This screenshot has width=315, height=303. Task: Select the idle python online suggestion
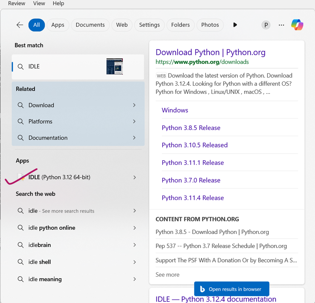pyautogui.click(x=52, y=228)
